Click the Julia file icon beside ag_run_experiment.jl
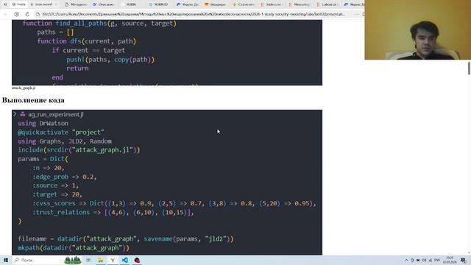 pos(23,114)
